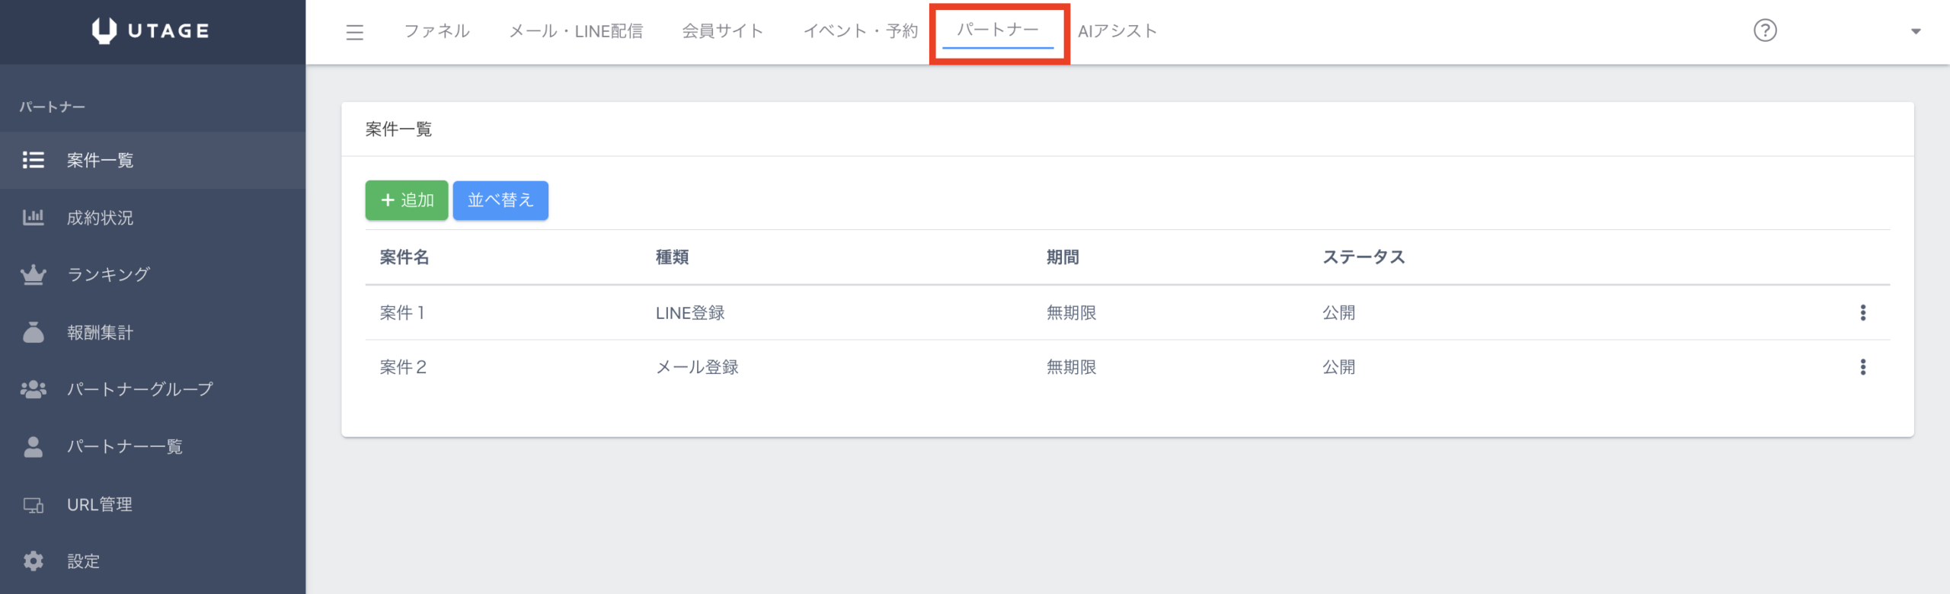Select the 案件２ row name
The image size is (1950, 594).
(403, 367)
